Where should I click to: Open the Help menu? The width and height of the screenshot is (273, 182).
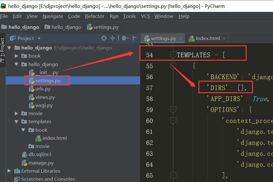tap(184, 16)
